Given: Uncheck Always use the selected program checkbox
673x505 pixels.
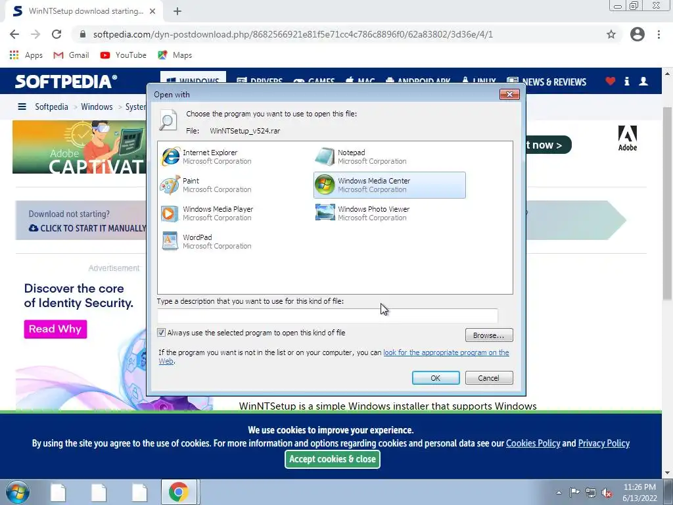Looking at the screenshot, I should pyautogui.click(x=162, y=332).
